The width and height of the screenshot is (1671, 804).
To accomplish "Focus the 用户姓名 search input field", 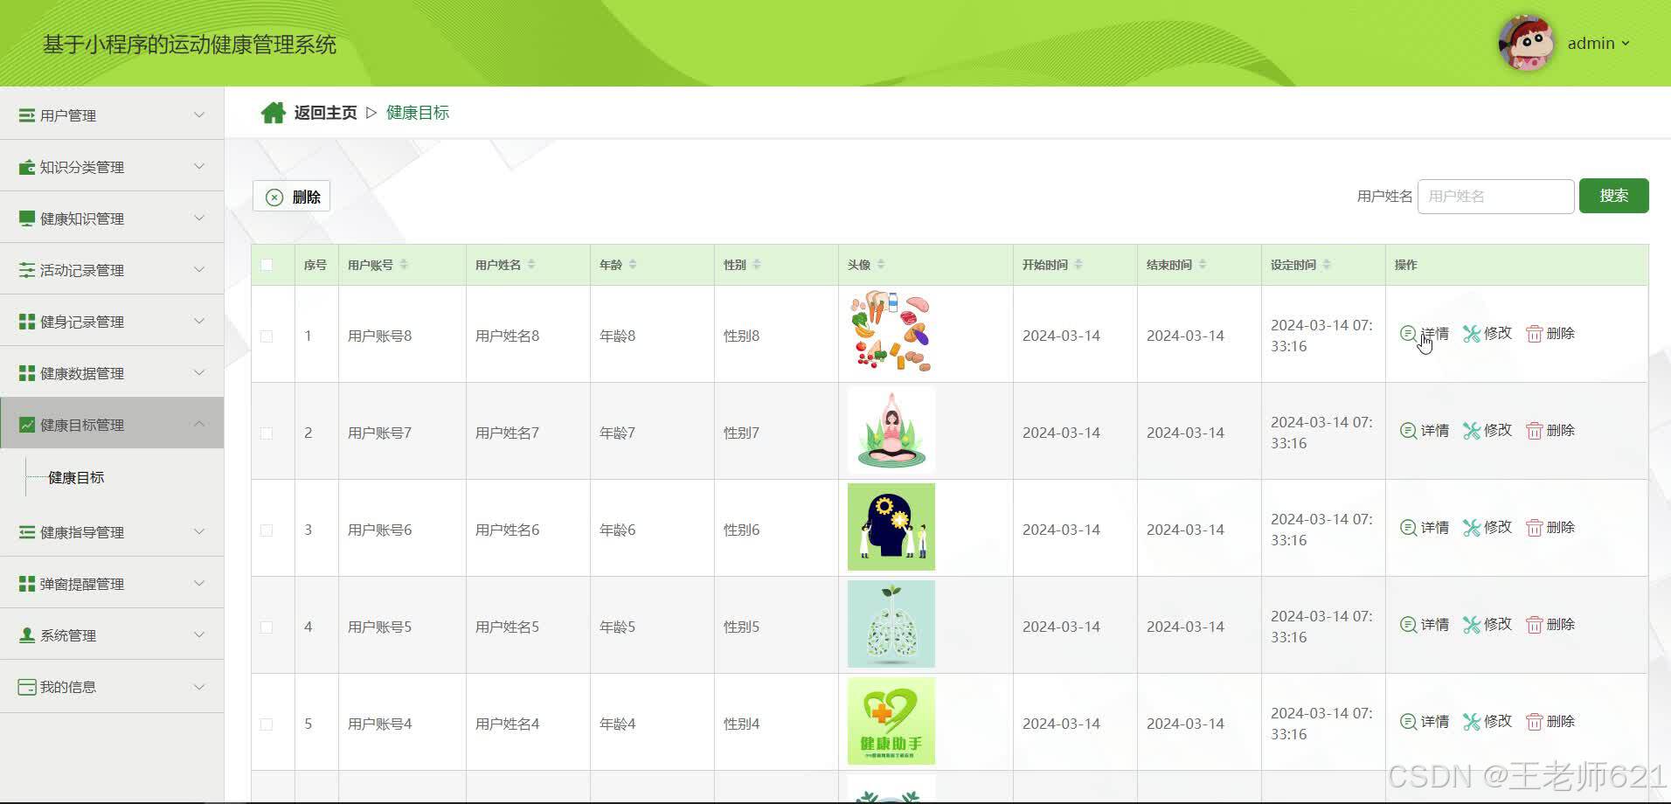I will pyautogui.click(x=1496, y=197).
